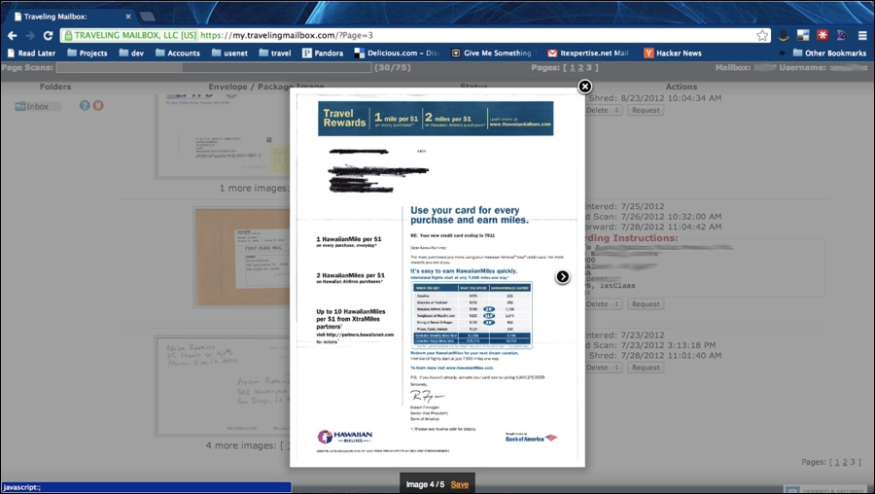The height and width of the screenshot is (494, 875).
Task: Open Delete dropdown for 7/25/2012 item
Action: (603, 304)
